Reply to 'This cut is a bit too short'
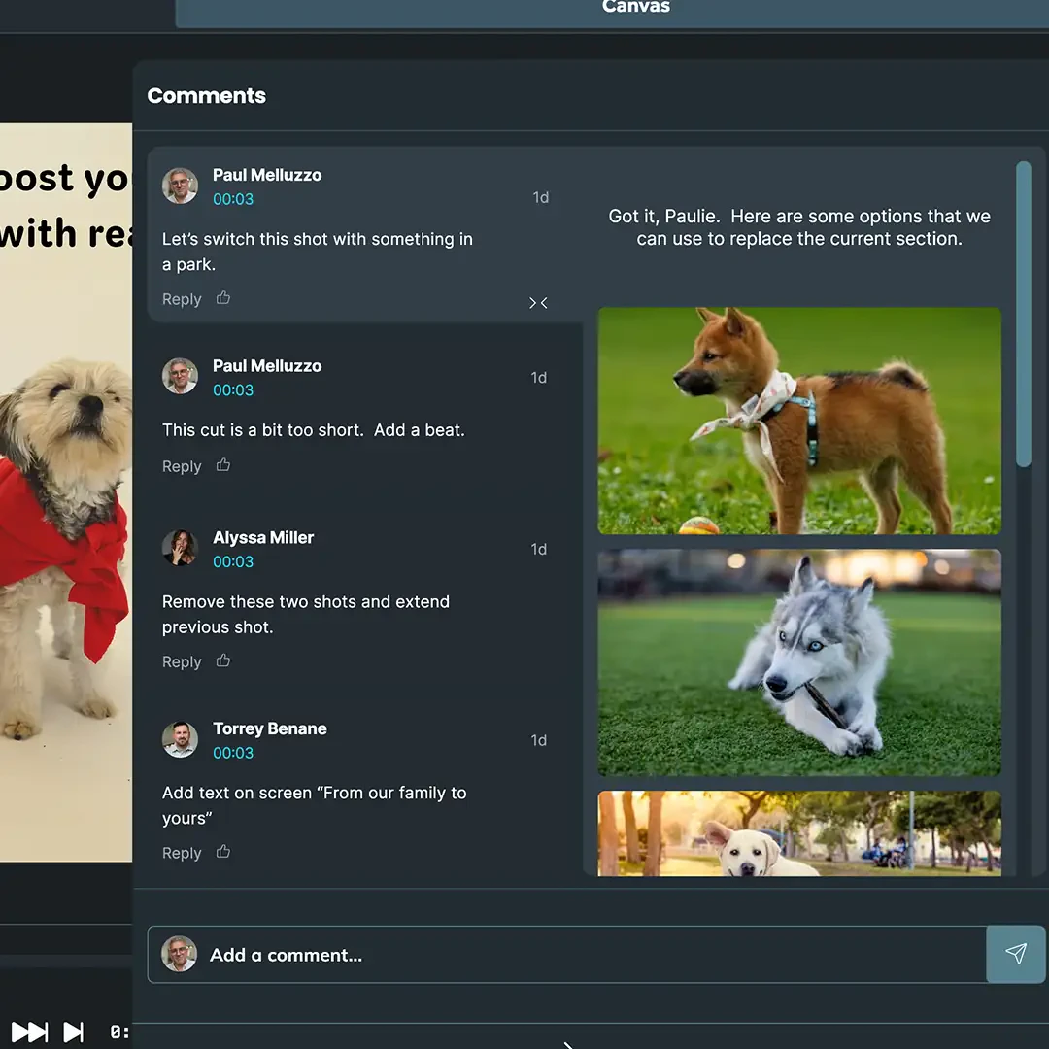 point(182,466)
